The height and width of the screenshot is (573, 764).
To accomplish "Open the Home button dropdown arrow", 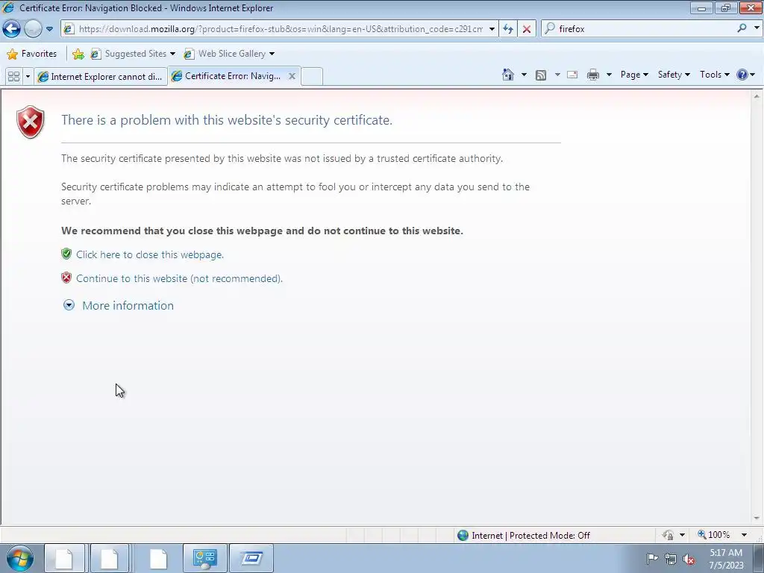I will tap(524, 75).
